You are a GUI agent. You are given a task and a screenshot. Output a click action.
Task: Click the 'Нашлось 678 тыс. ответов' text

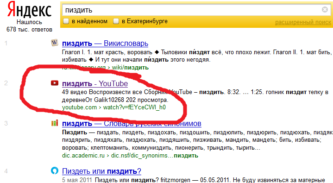(x=29, y=26)
